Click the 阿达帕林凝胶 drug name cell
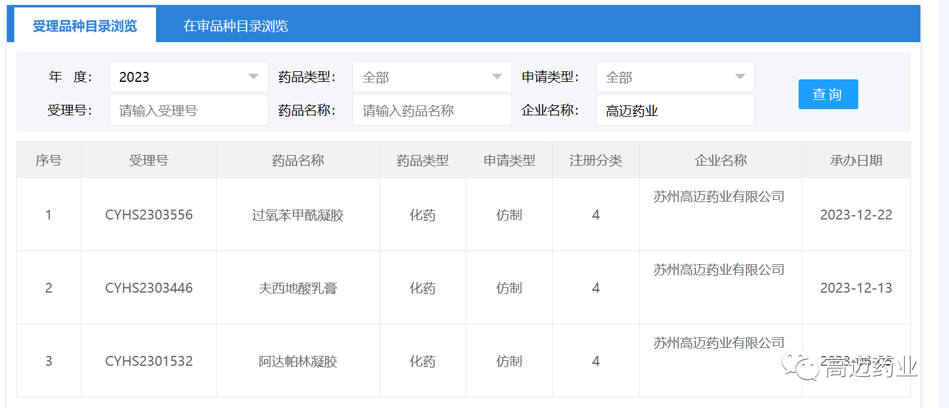 [298, 361]
